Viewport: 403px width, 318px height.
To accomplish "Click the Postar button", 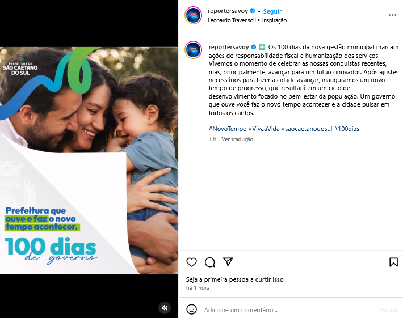I will (389, 310).
